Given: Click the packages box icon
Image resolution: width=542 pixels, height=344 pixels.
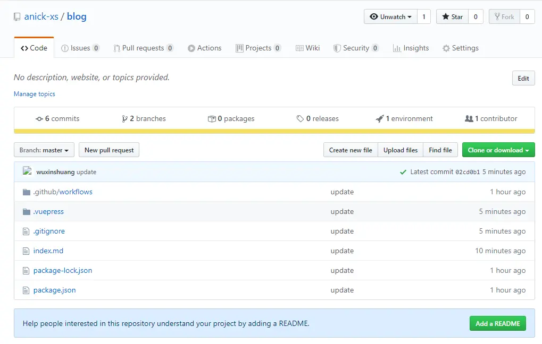Looking at the screenshot, I should click(x=212, y=119).
